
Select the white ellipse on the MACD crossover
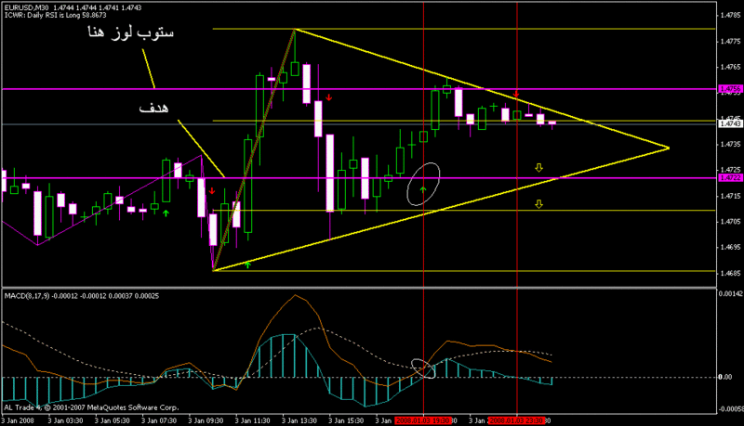(x=423, y=368)
